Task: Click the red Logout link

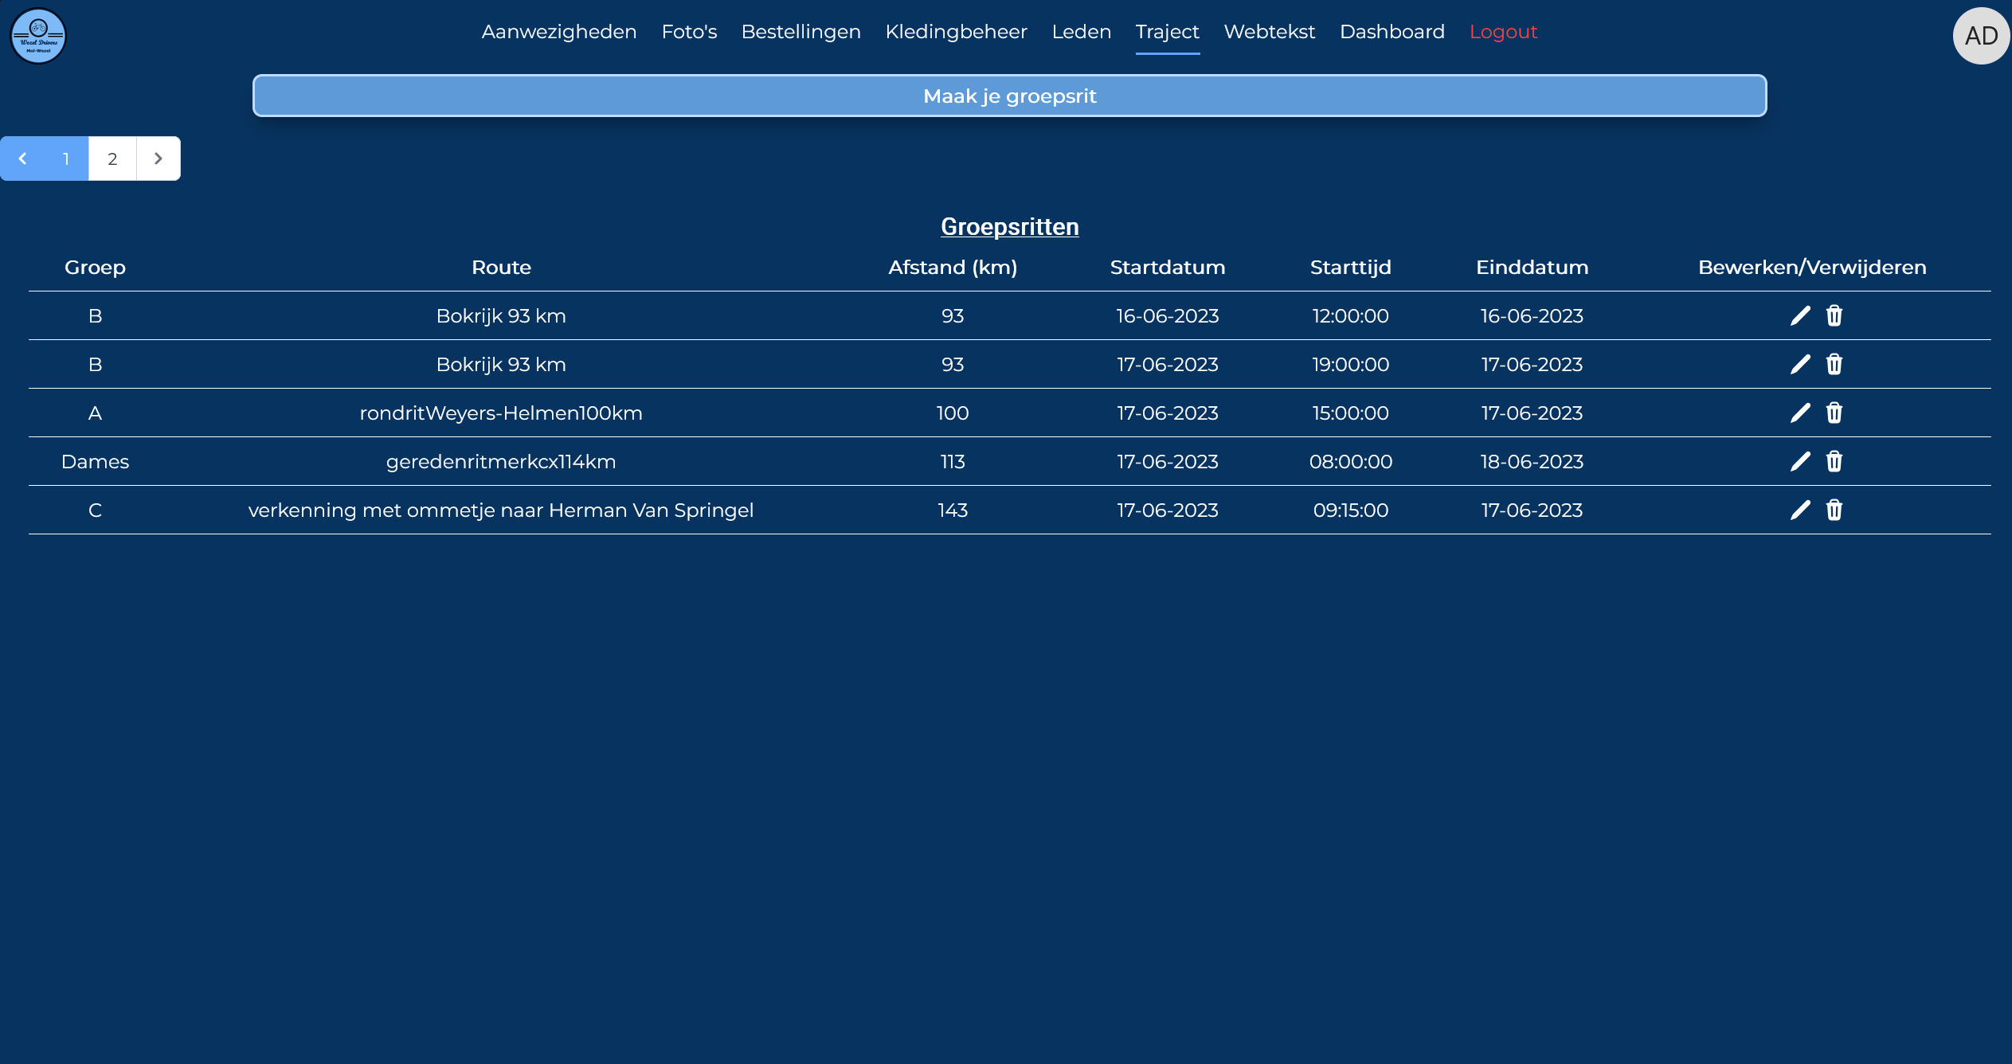Action: [1502, 32]
